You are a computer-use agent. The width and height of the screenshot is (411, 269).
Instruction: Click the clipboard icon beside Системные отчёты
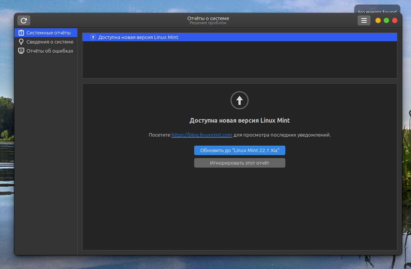coord(21,33)
